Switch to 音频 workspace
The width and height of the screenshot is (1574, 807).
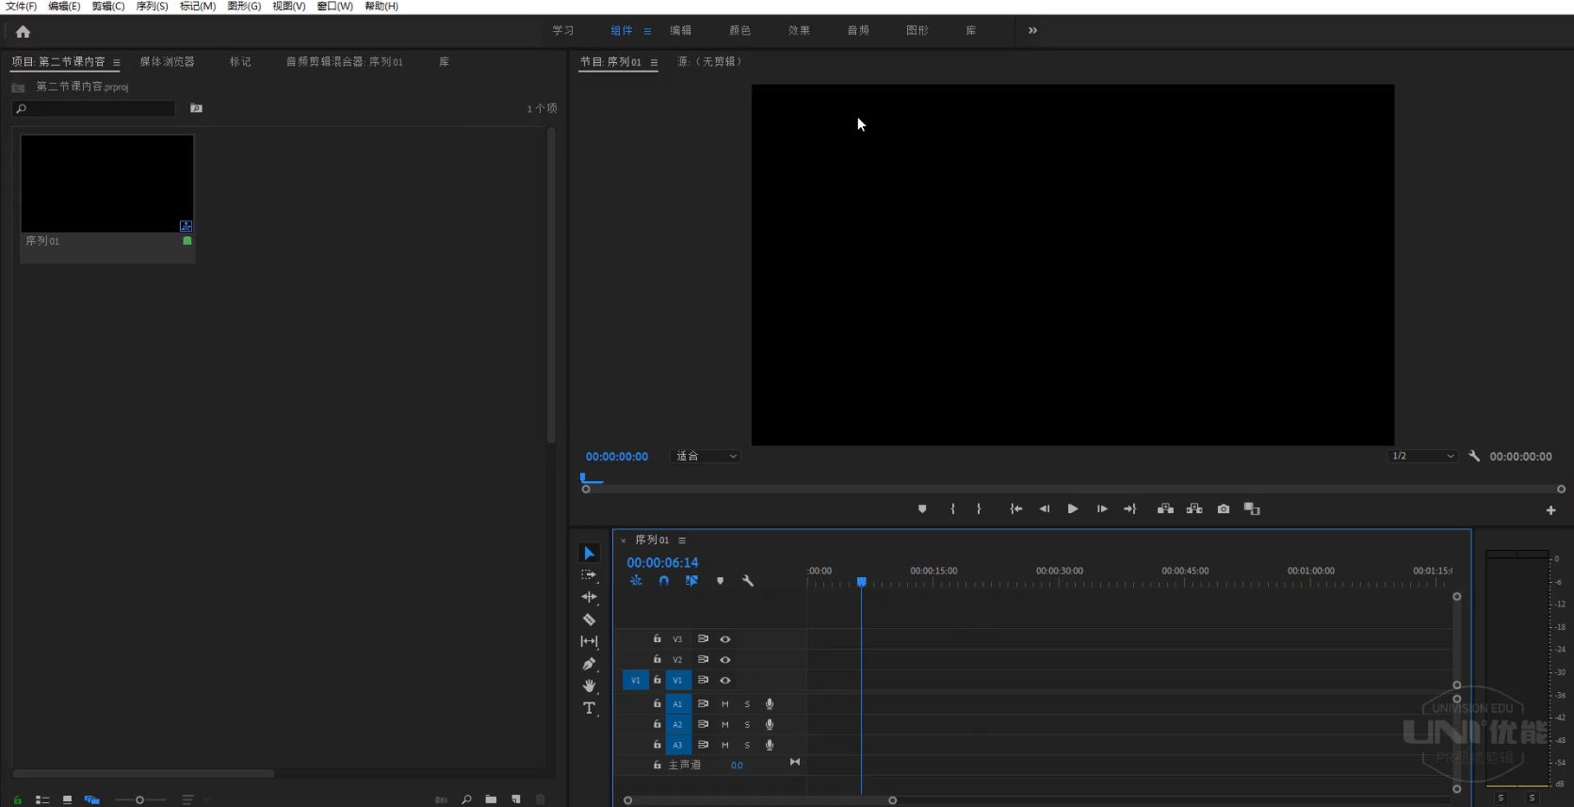[x=858, y=30]
